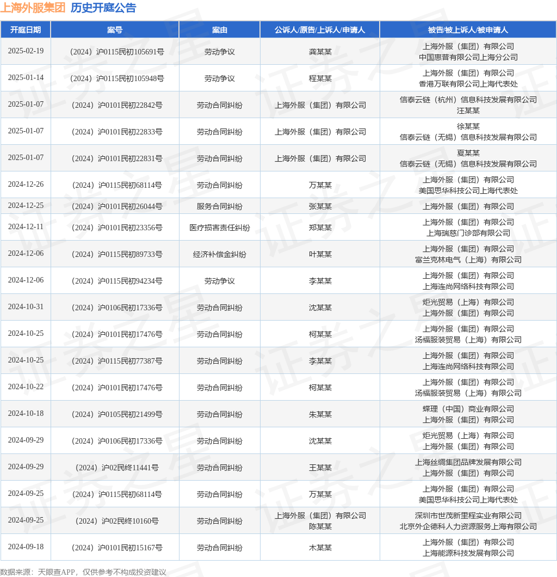557x577 pixels.
Task: Click defendant 蝶理（中国）商业有限公司
Action: tap(468, 409)
